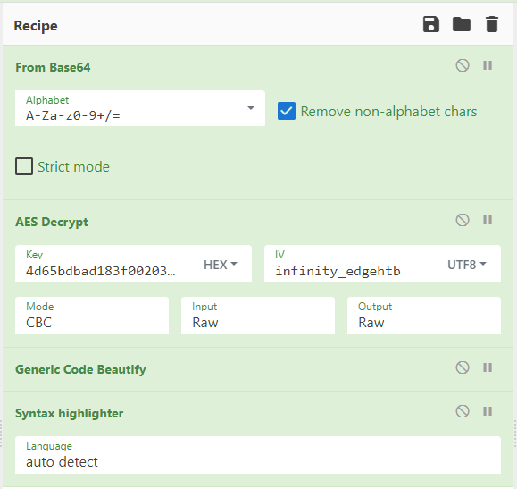Disable the From Base64 operation
The width and height of the screenshot is (517, 489).
(463, 65)
